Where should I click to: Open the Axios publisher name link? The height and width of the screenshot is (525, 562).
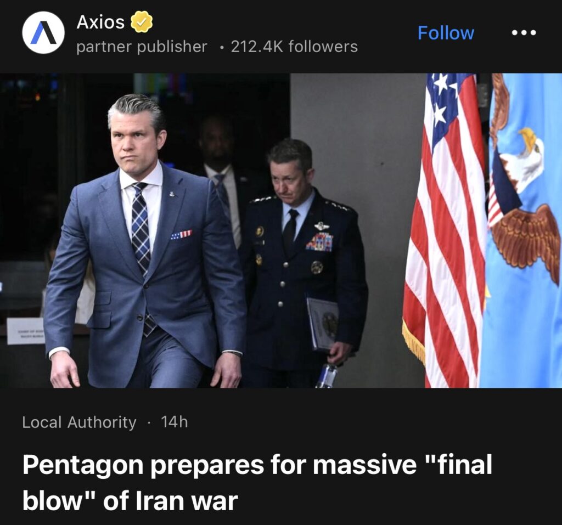[x=100, y=22]
